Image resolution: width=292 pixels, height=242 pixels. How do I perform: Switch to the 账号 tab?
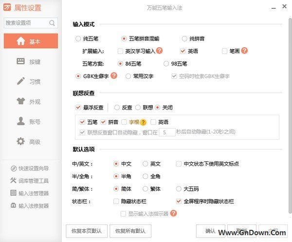click(31, 121)
